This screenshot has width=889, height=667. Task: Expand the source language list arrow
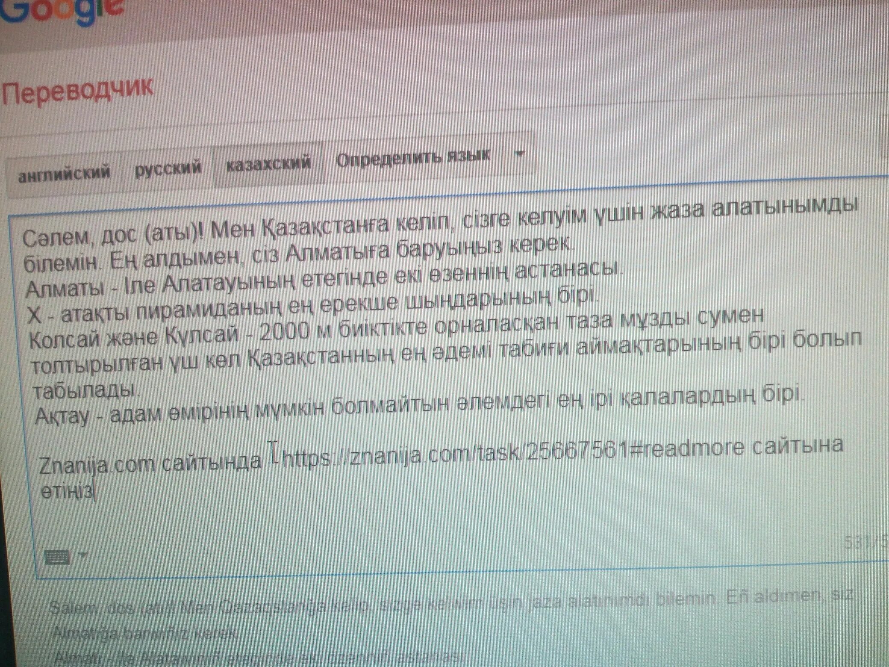(519, 154)
